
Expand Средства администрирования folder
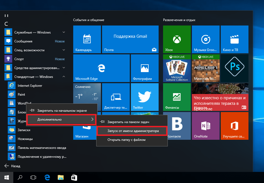point(64,68)
